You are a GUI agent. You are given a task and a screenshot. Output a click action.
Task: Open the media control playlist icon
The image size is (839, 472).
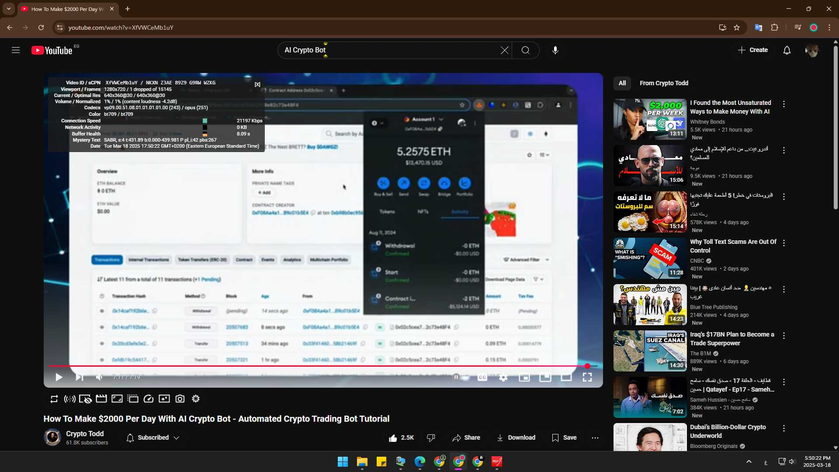[798, 28]
